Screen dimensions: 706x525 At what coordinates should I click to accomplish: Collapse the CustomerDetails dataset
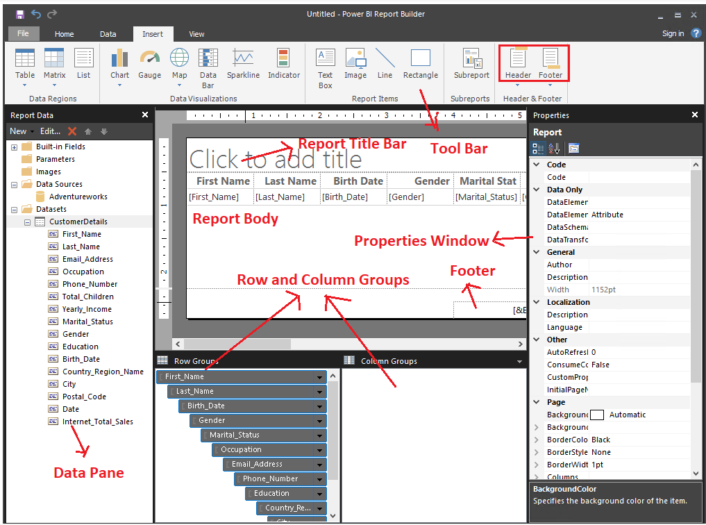27,222
